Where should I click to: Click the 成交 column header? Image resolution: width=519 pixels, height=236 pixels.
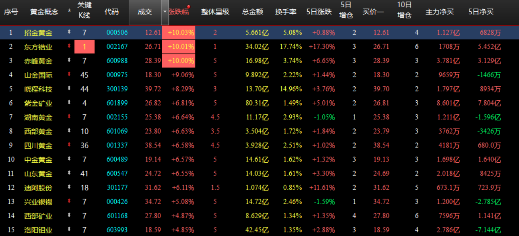[145, 12]
